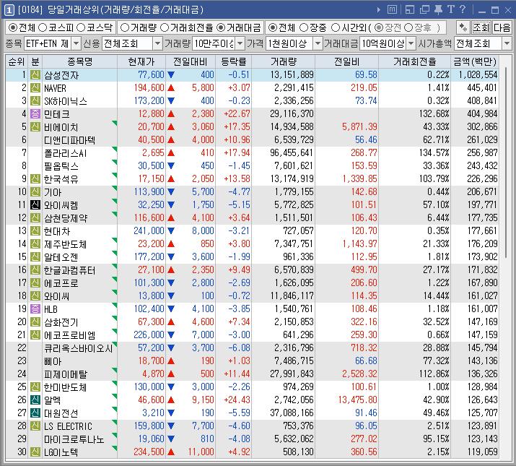Click 알멕's change rate +24.43

coord(237,400)
